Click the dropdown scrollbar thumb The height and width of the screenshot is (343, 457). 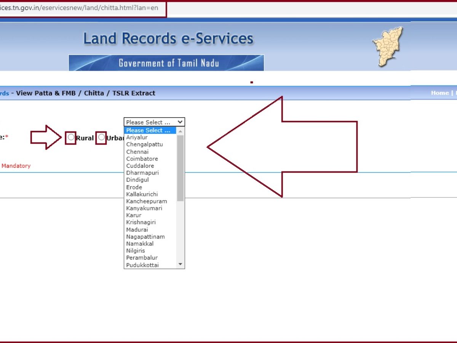coord(181,168)
